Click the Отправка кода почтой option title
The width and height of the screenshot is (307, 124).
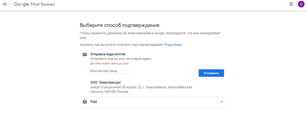pyautogui.click(x=108, y=54)
